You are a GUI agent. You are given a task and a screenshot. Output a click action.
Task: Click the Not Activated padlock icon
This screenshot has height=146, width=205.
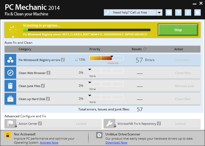coord(8,135)
